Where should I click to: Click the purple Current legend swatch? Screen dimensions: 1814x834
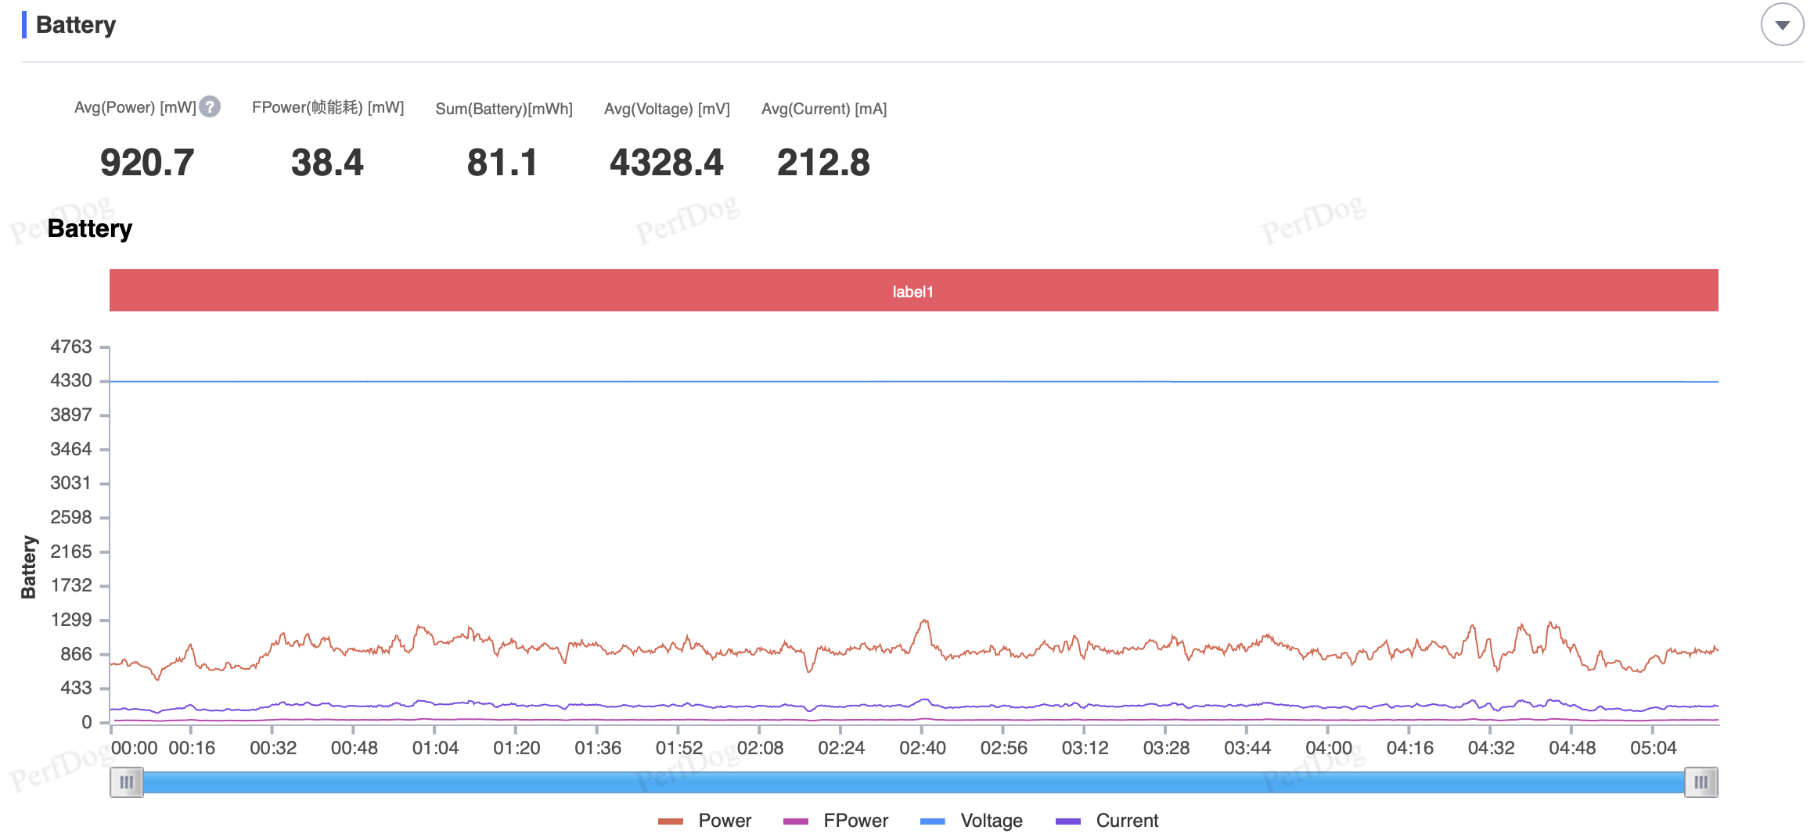pyautogui.click(x=1068, y=821)
